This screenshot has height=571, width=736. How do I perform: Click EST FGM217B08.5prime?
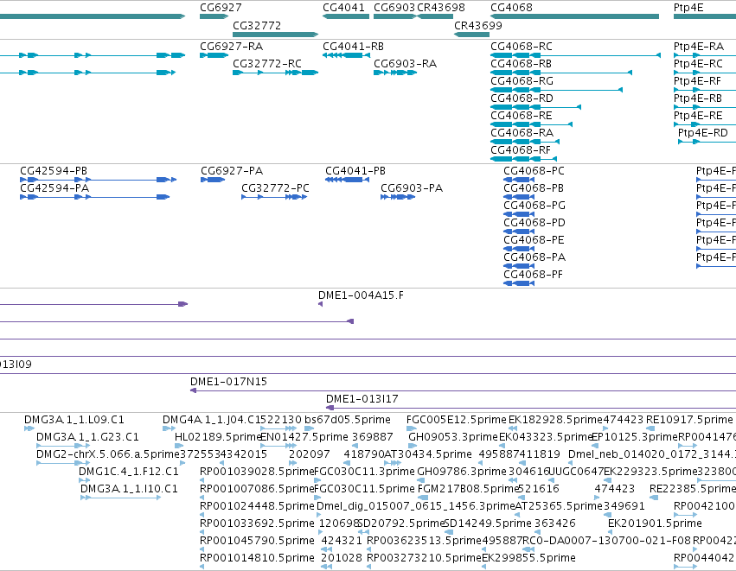468,489
